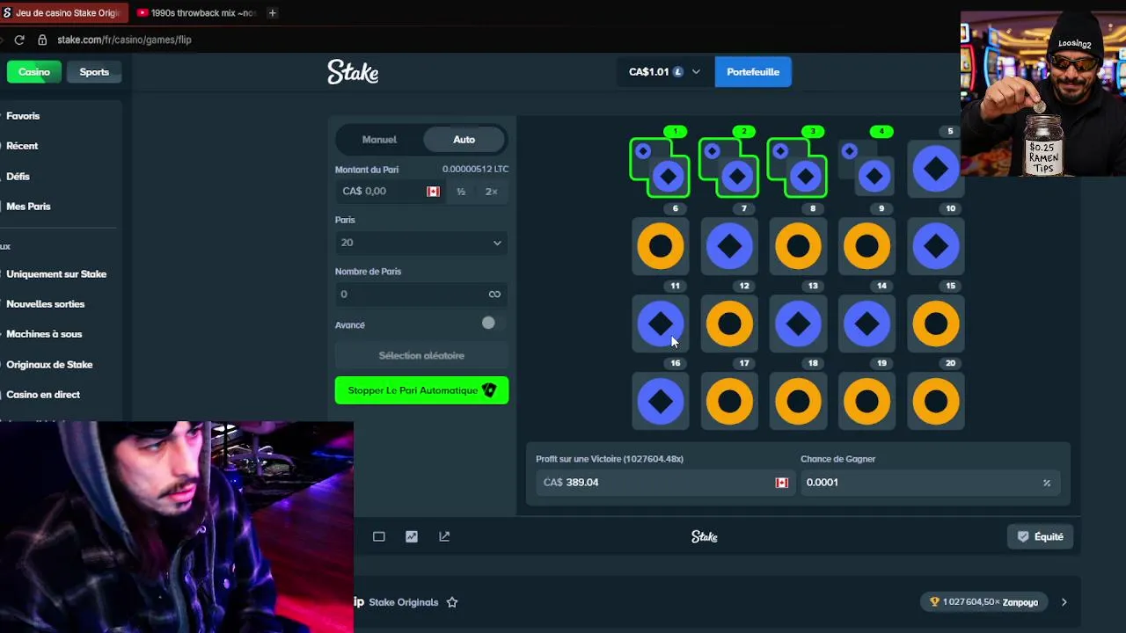The image size is (1126, 633).
Task: Open the Paris count dropdown showing 20
Action: [421, 243]
